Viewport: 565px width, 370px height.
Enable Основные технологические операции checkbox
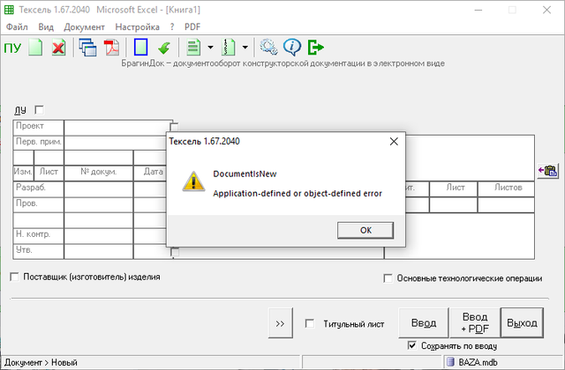tap(388, 278)
